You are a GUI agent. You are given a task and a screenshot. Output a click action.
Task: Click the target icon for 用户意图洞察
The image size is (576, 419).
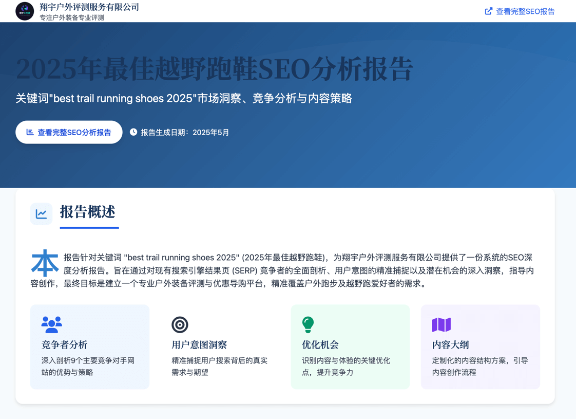coord(180,324)
